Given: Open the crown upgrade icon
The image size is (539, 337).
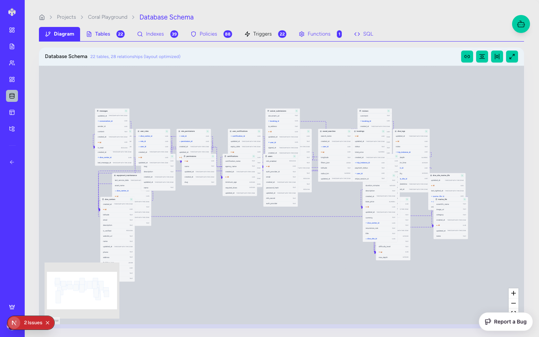Looking at the screenshot, I should pos(12,307).
